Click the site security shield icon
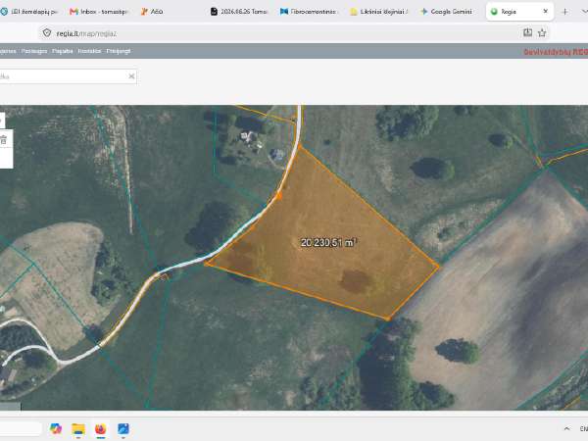Image resolution: width=588 pixels, height=441 pixels. click(47, 33)
